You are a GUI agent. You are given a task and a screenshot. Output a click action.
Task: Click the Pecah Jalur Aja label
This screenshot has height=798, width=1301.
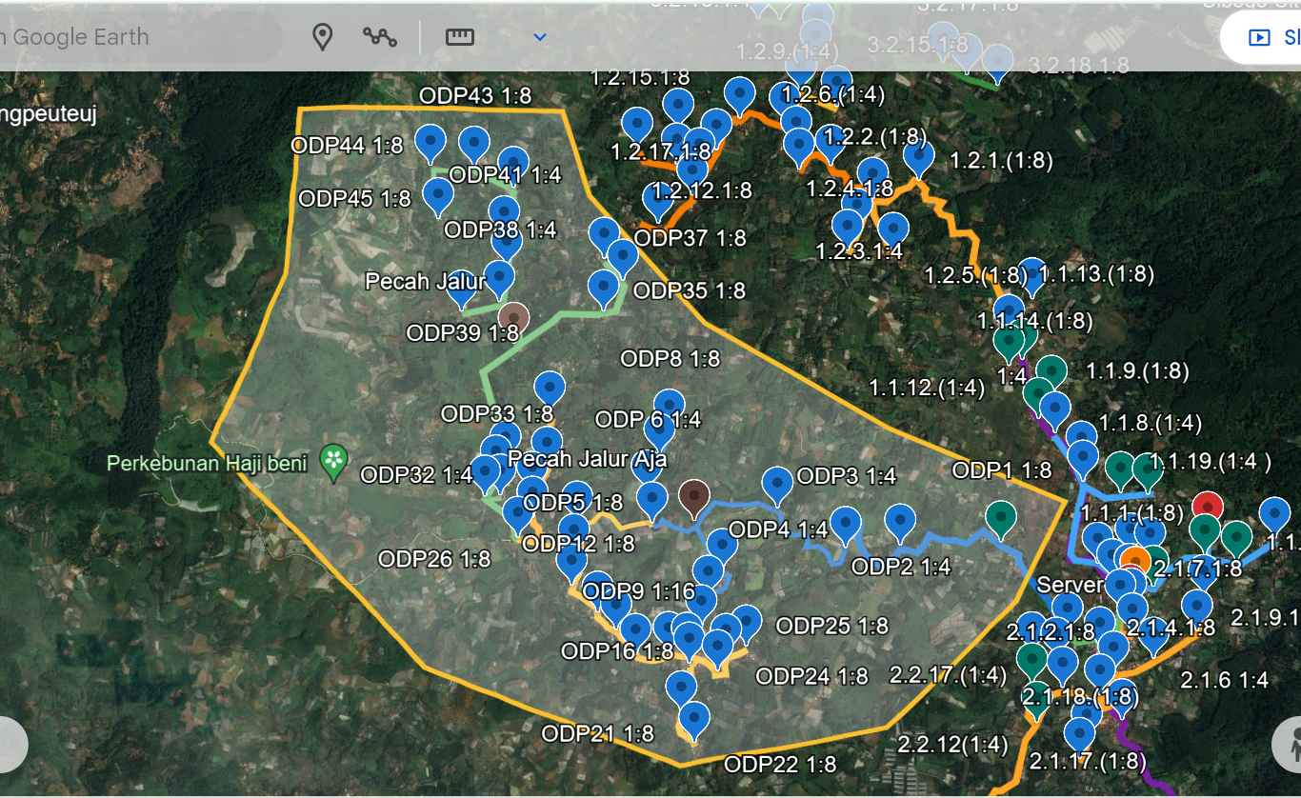point(588,459)
